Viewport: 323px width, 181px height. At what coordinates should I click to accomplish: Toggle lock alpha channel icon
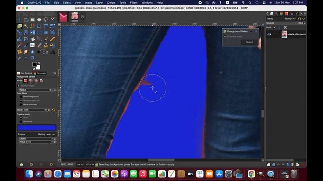tap(285, 27)
